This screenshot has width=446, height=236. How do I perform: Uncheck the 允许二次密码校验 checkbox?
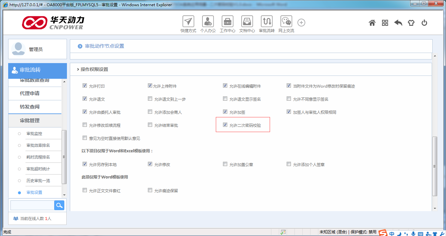pyautogui.click(x=225, y=125)
